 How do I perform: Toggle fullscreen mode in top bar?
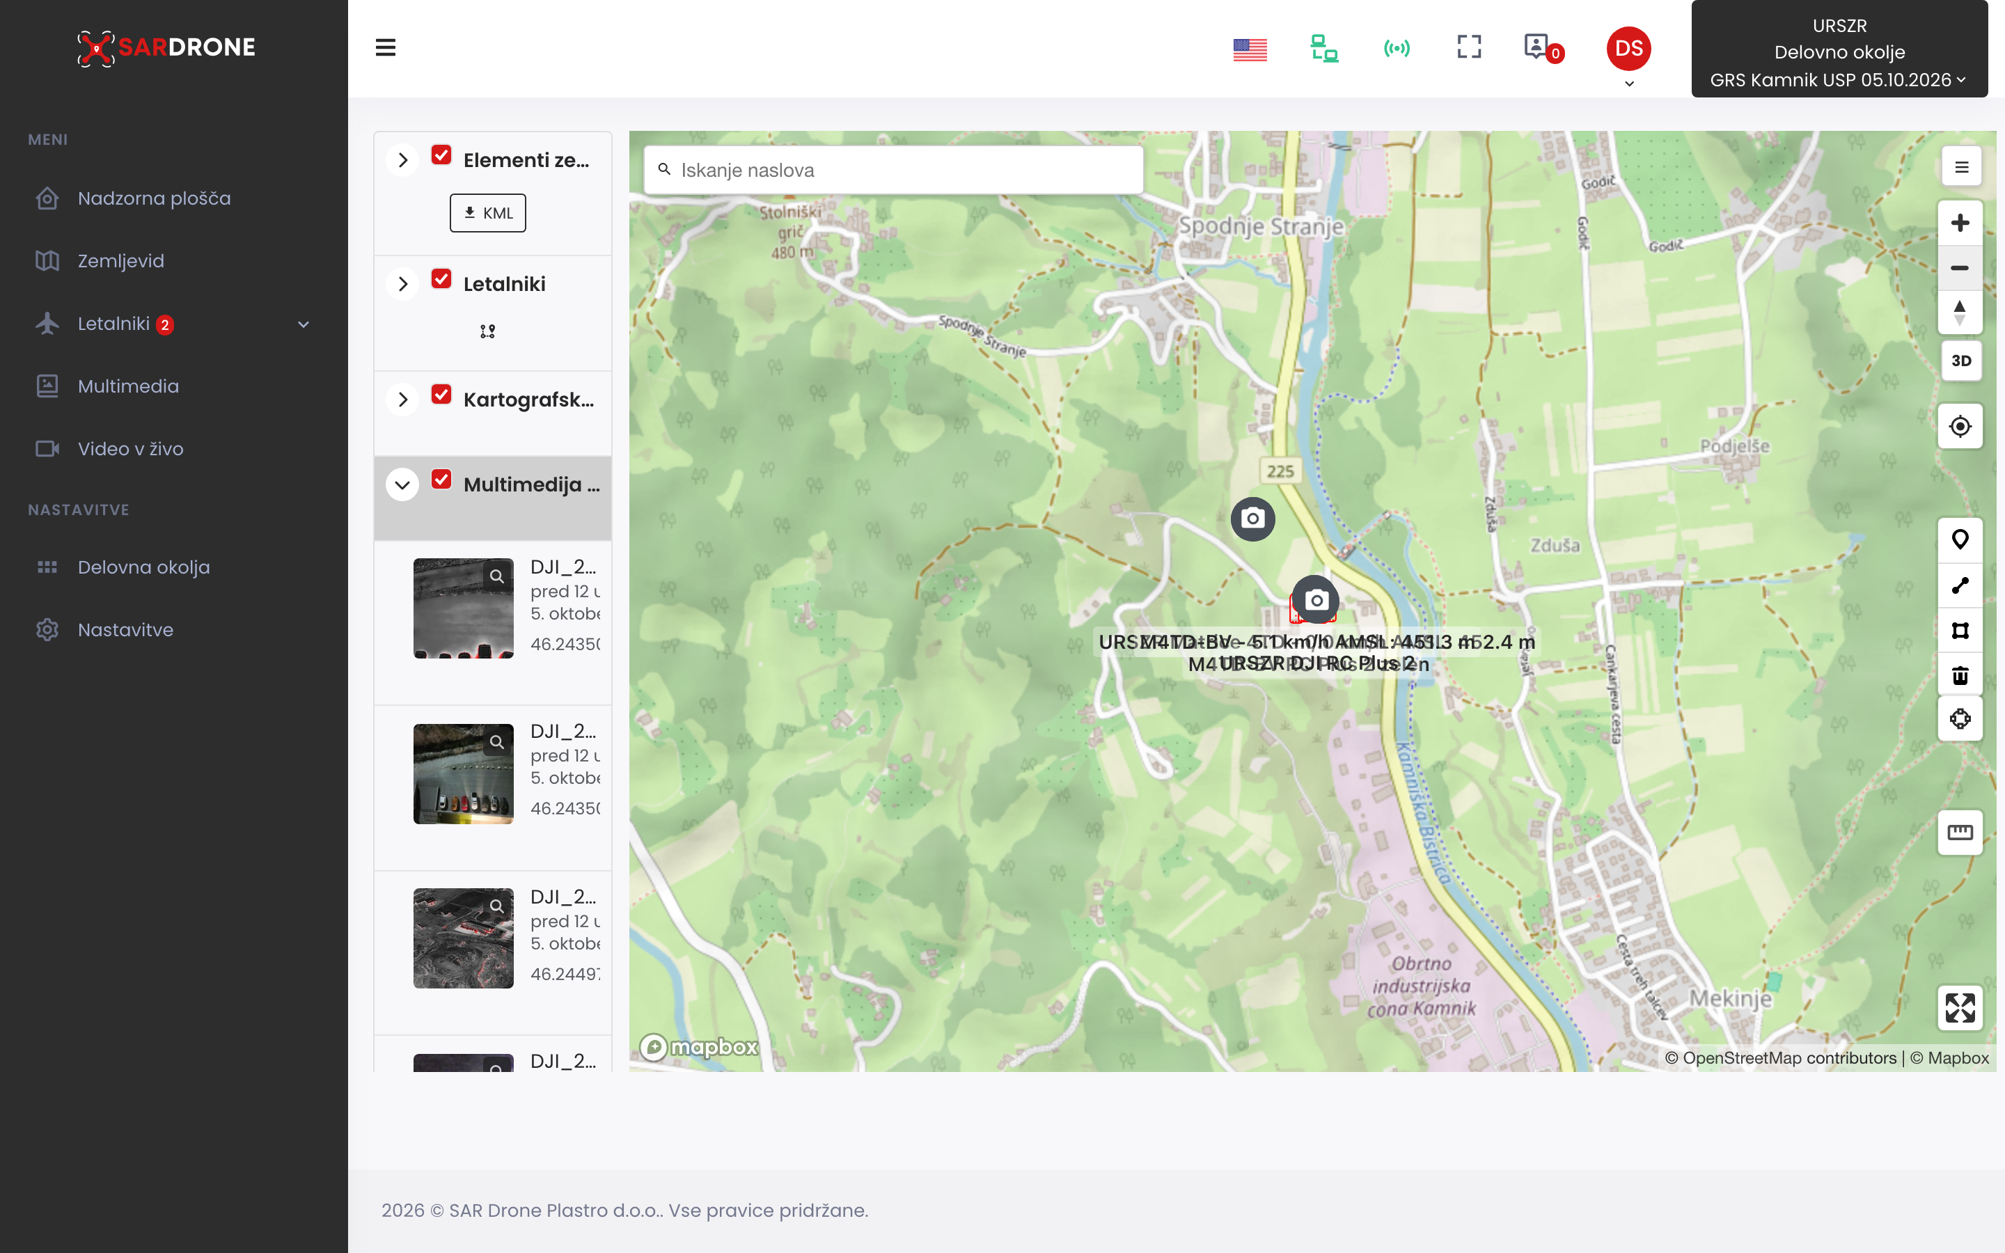[x=1469, y=47]
